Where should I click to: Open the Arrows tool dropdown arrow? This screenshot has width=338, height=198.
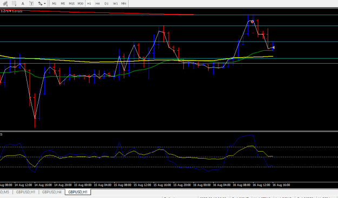(45, 3)
